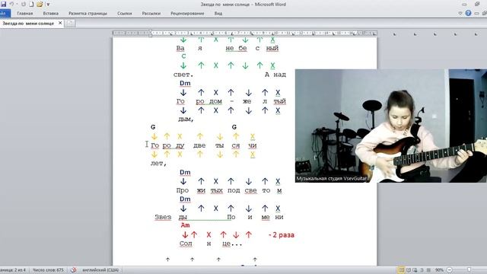Redo the action with the repeat icon
This screenshot has height=274, width=487.
pos(24,5)
